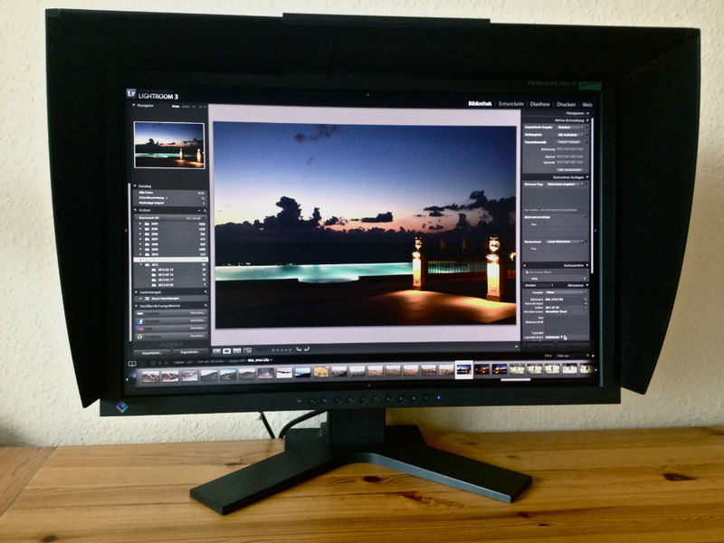The width and height of the screenshot is (724, 543).
Task: Switch to the Web module
Action: (x=586, y=105)
